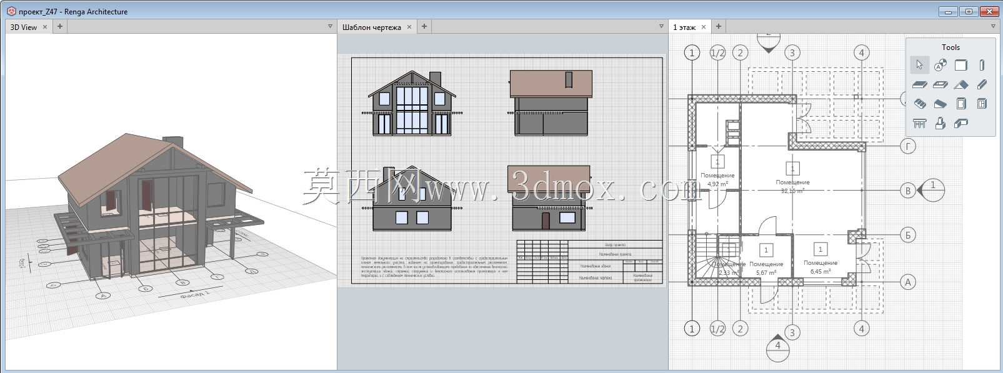Pick the Window tool
Screen dimensions: 1003x373
[982, 104]
